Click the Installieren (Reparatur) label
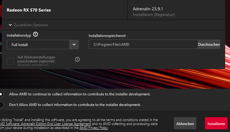The width and height of the screenshot is (230, 132). [154, 15]
